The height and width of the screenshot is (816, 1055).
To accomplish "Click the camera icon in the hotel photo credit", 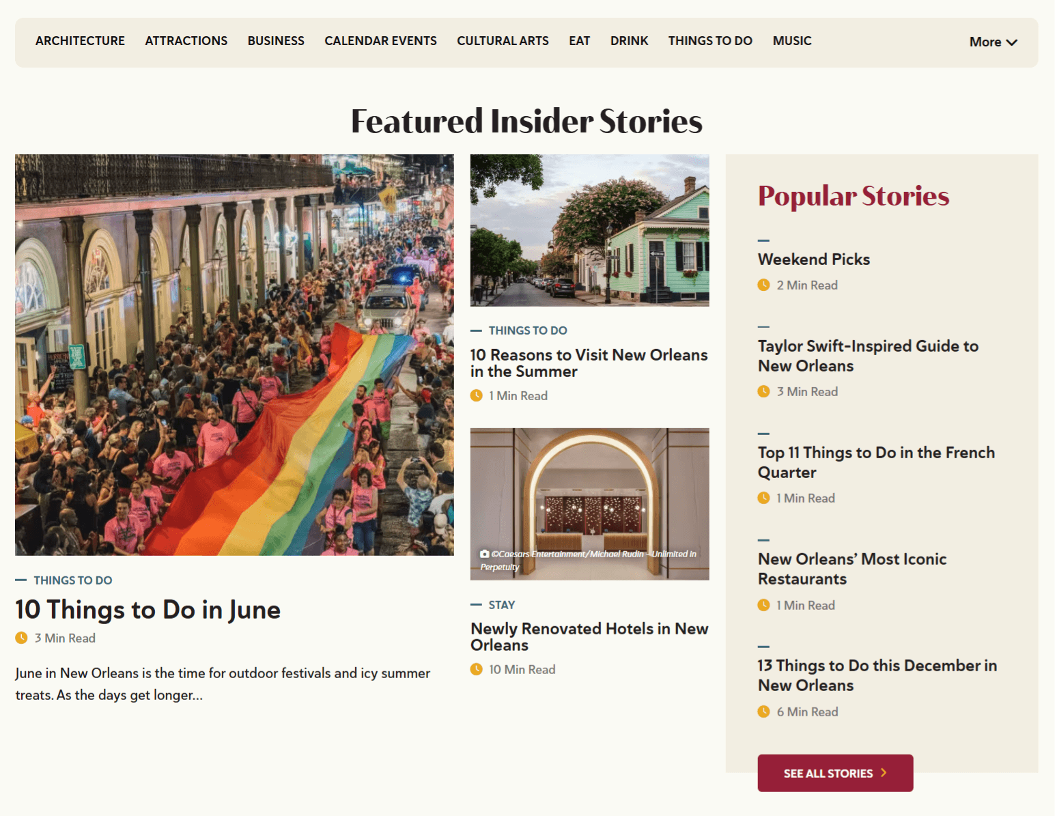I will click(485, 554).
